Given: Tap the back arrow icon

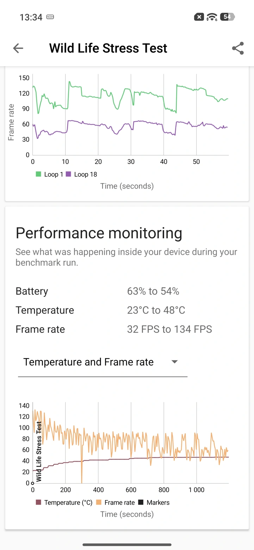Looking at the screenshot, I should 18,48.
